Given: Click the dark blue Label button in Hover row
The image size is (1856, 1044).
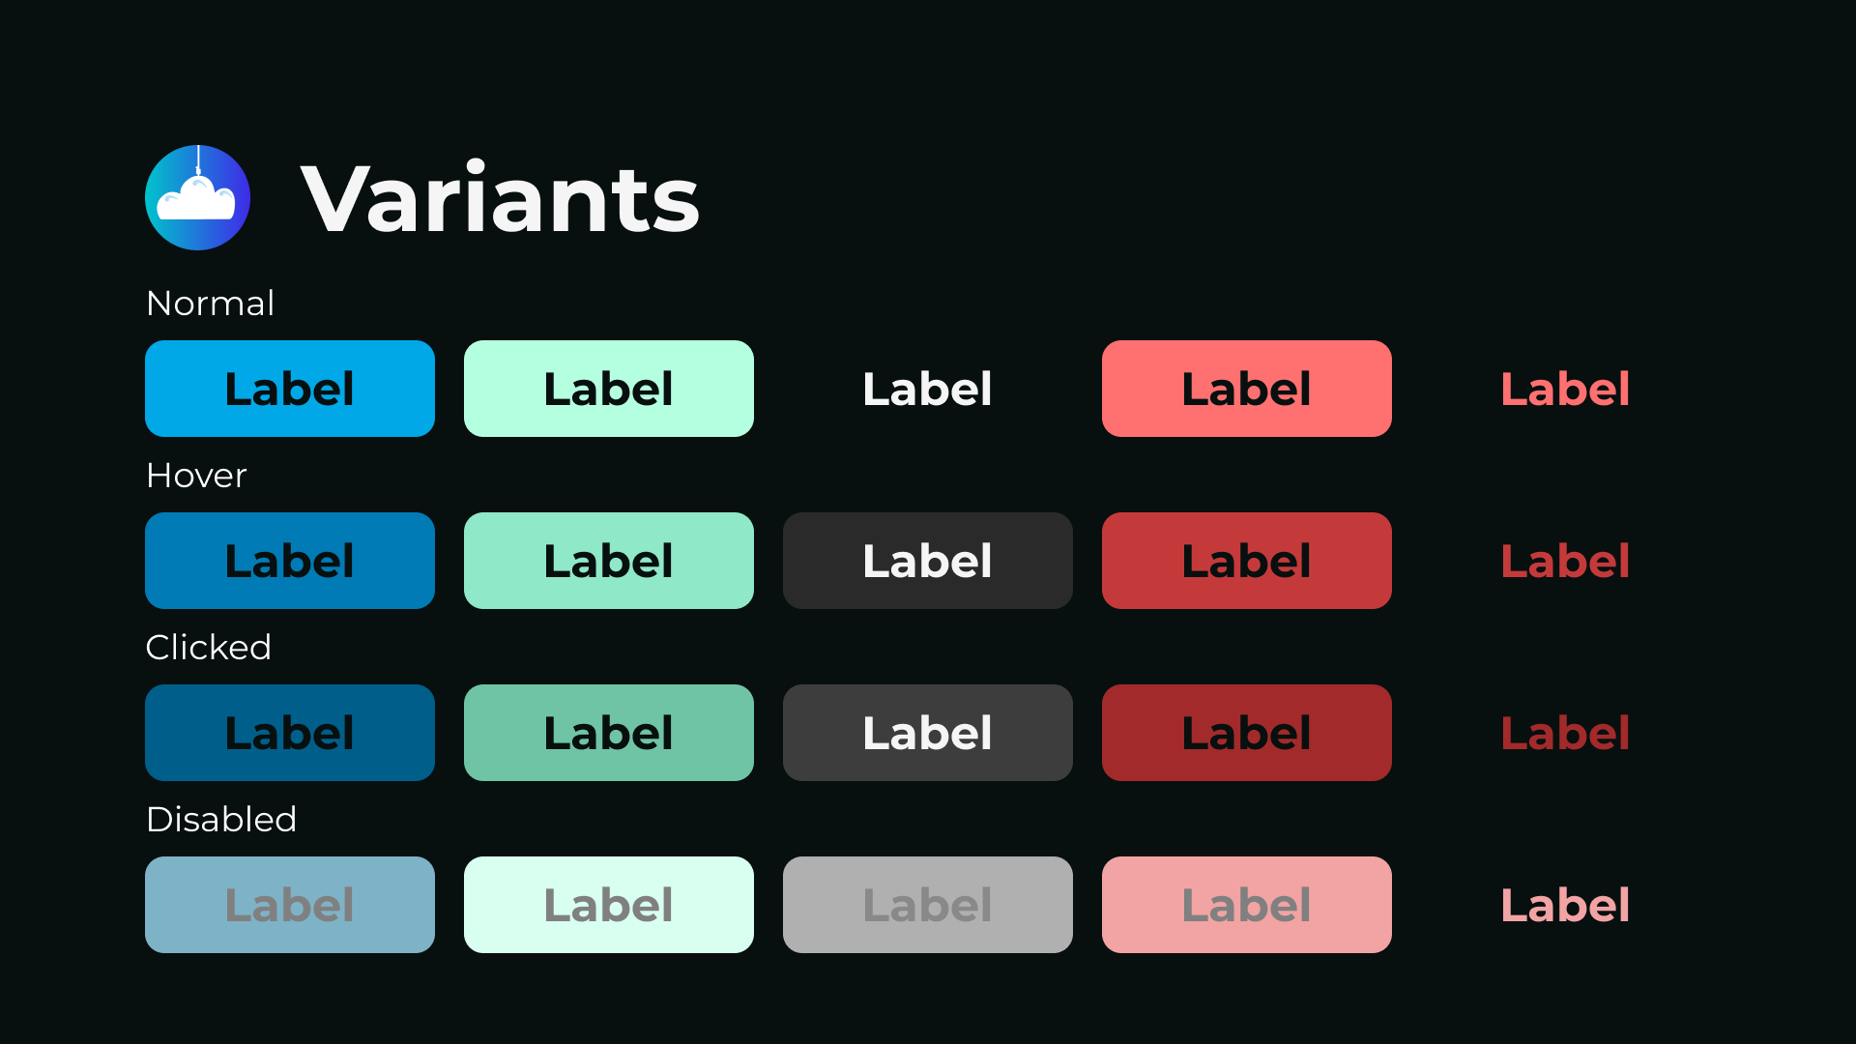Looking at the screenshot, I should (290, 561).
